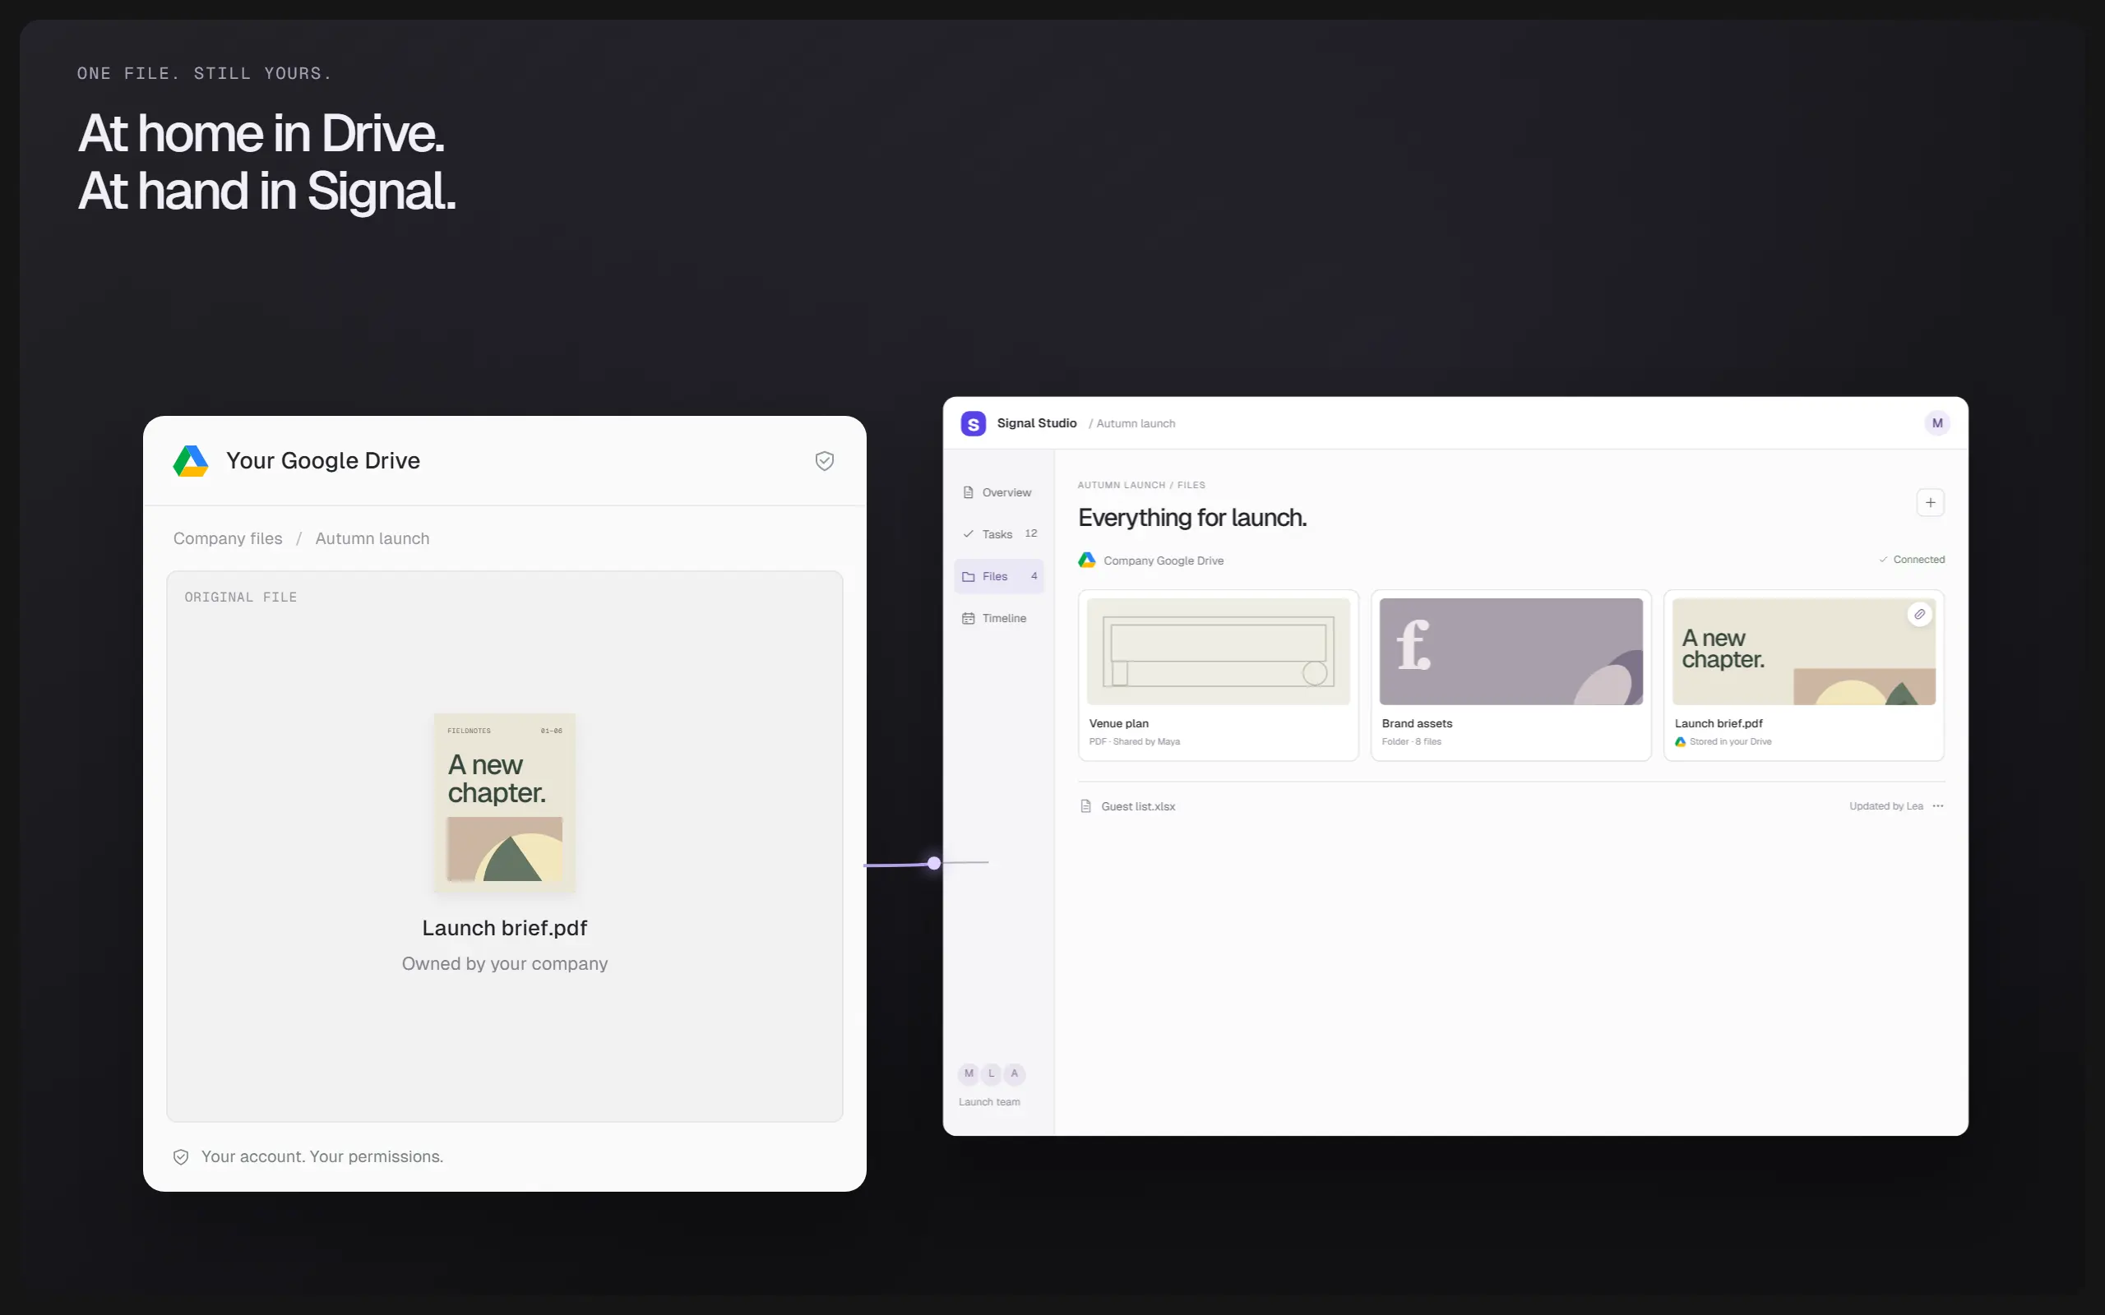Click the shield check icon in Drive card header
The width and height of the screenshot is (2105, 1315).
[825, 461]
